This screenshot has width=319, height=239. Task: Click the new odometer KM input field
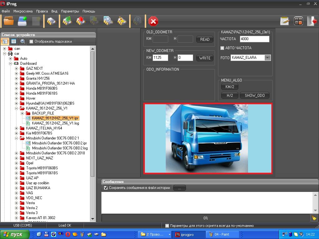[x=160, y=58]
